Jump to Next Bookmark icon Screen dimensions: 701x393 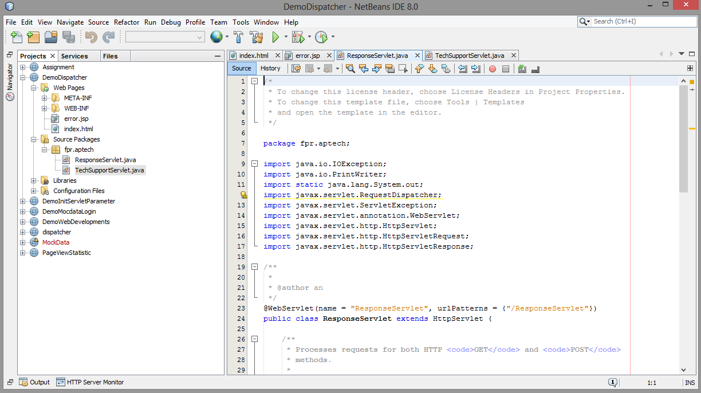[x=432, y=69]
